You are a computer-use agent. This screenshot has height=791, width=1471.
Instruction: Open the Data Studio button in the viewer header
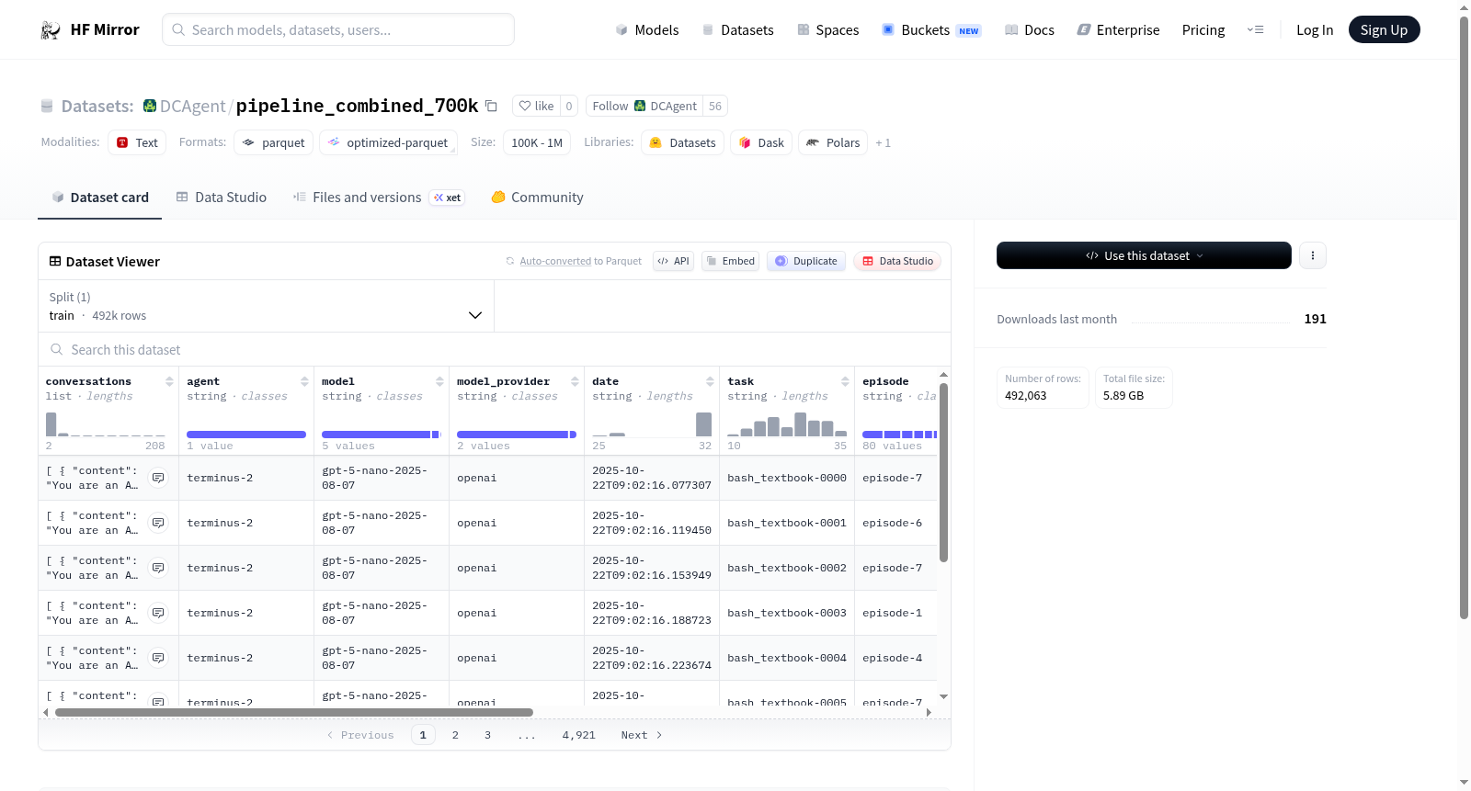[x=897, y=261]
